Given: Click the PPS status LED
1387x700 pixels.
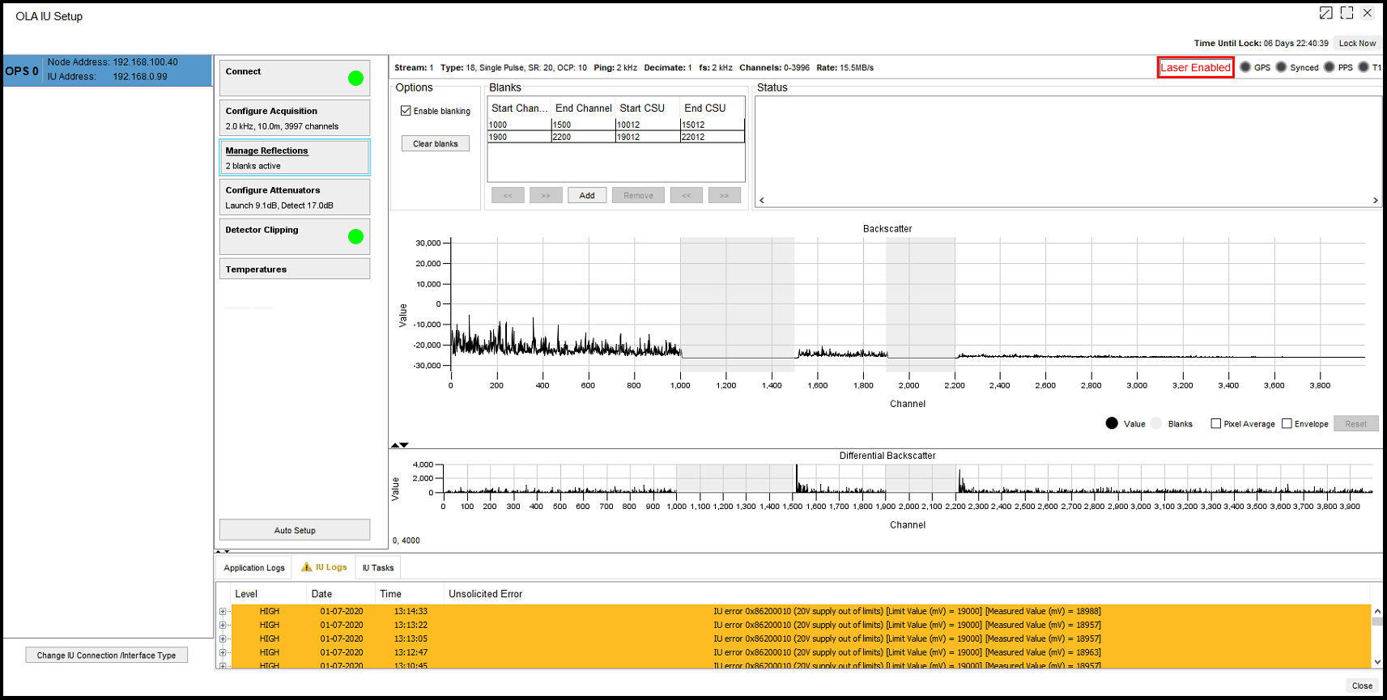Looking at the screenshot, I should coord(1329,67).
